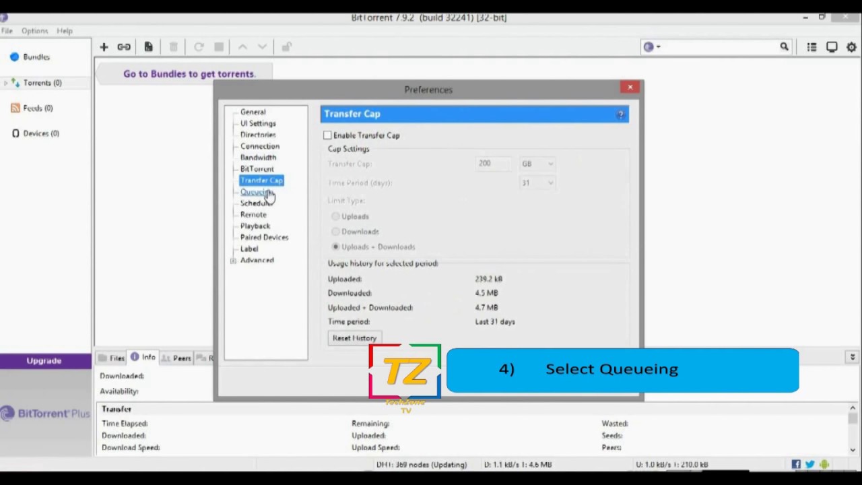
Task: Click the Transfer Cap help question icon
Action: coord(620,115)
